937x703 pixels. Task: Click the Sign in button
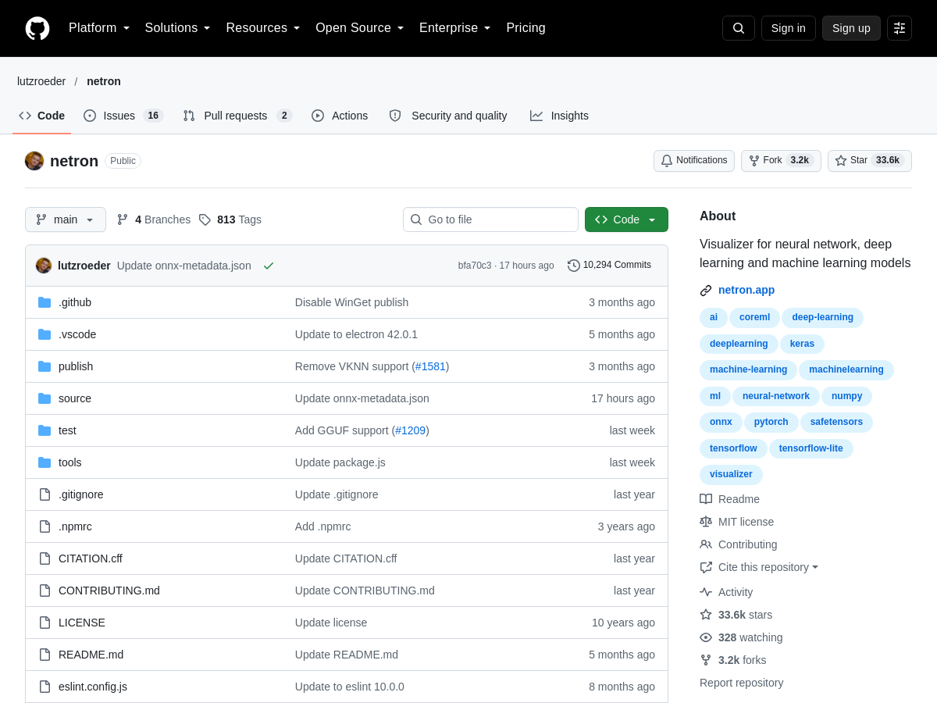789,28
